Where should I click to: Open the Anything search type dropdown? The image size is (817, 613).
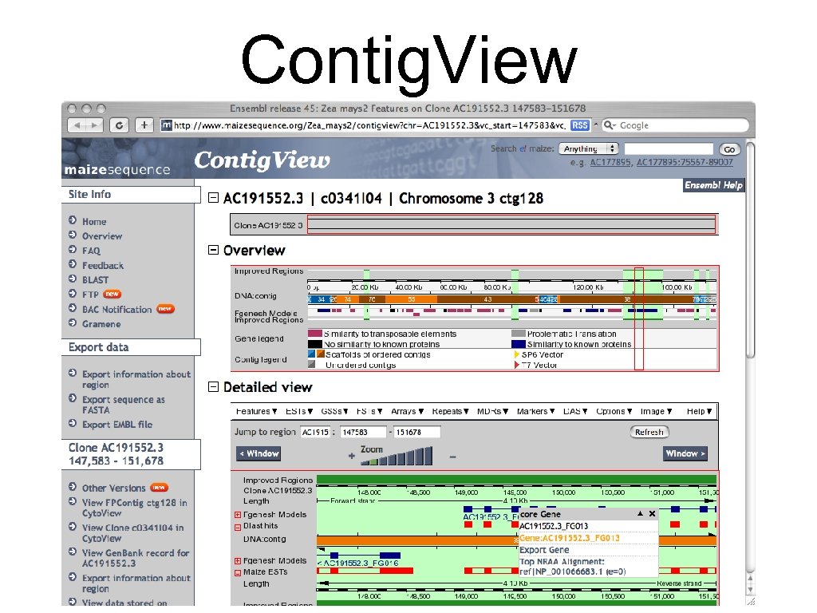tap(589, 148)
